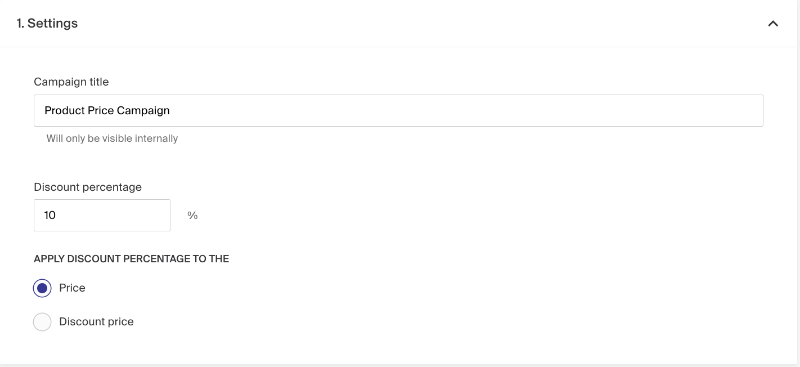Viewport: 800px width, 367px height.
Task: Click the word "Settings" in the header
Action: [53, 24]
